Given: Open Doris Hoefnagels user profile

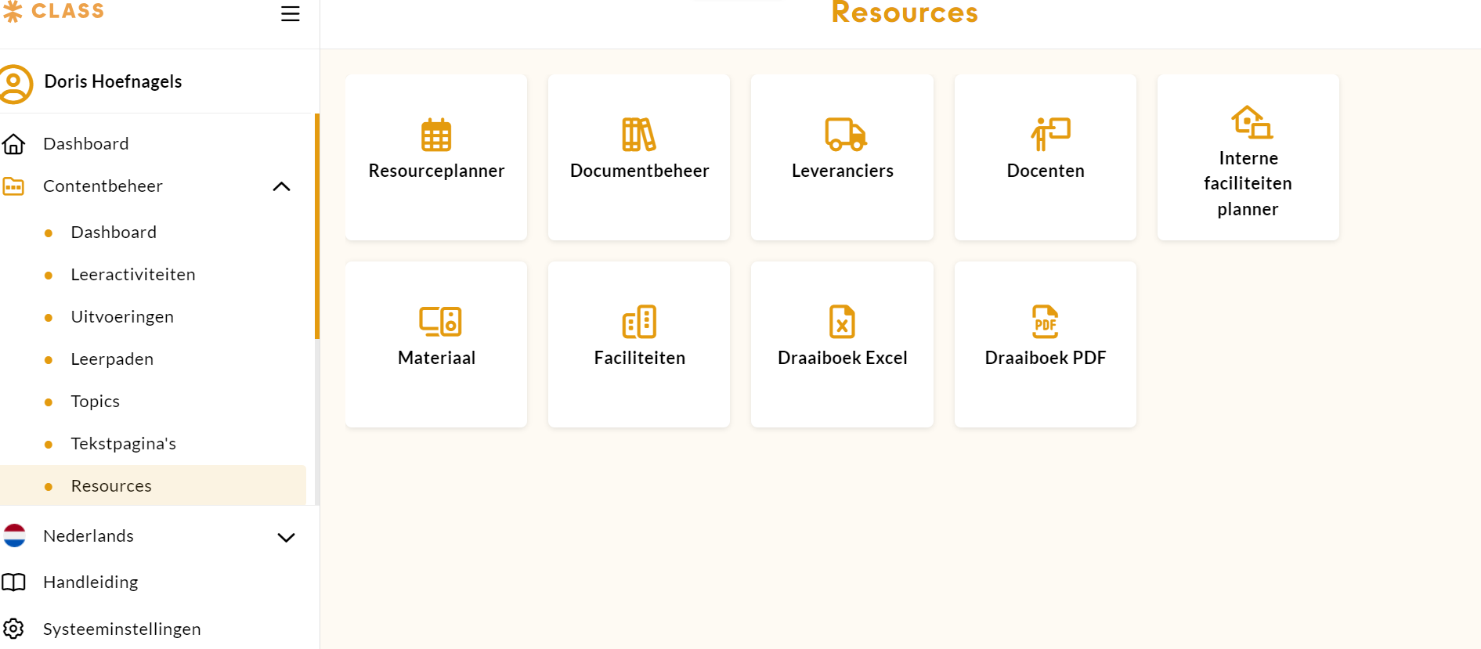Looking at the screenshot, I should (113, 82).
